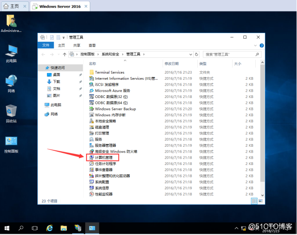Select 回收站 desktop icon
The image size is (297, 235).
click(x=12, y=111)
